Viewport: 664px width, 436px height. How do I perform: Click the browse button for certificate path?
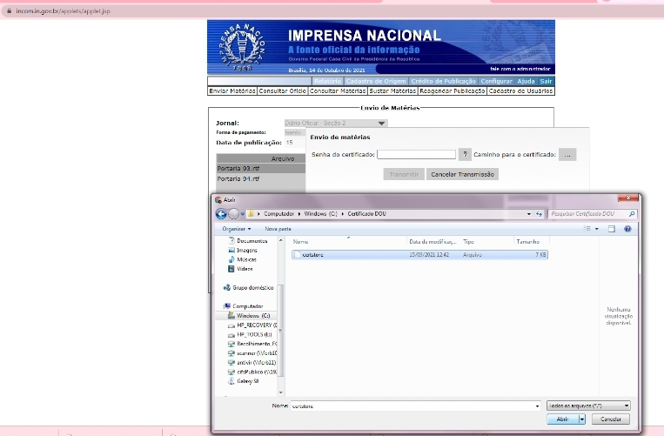[x=567, y=154]
